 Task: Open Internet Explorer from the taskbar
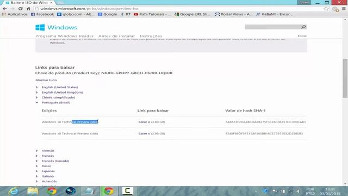13,191
